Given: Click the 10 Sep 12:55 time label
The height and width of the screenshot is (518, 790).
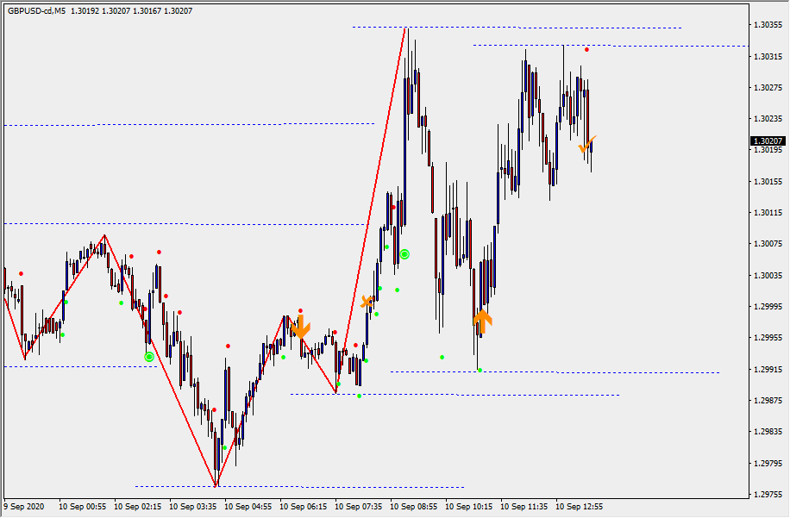Looking at the screenshot, I should click(x=580, y=507).
